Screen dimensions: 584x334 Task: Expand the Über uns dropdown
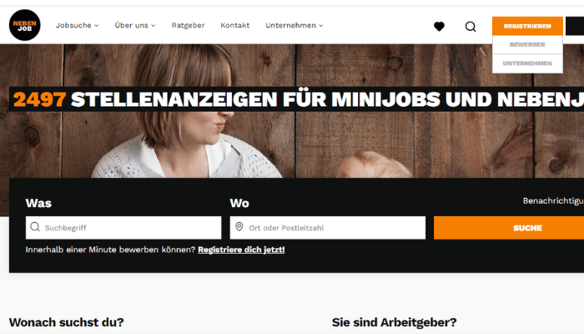tap(135, 25)
